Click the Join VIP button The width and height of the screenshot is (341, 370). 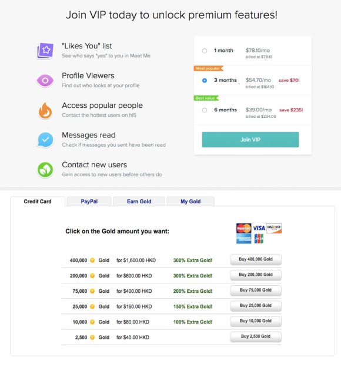(250, 140)
